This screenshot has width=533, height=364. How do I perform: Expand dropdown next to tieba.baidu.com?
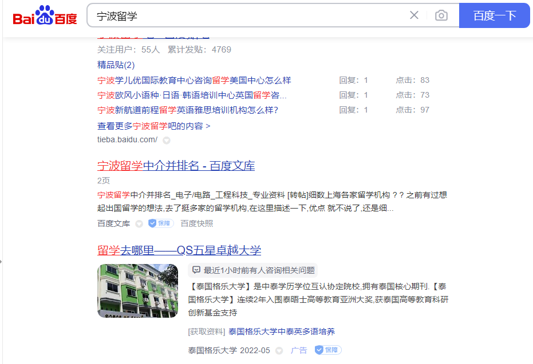tap(166, 140)
